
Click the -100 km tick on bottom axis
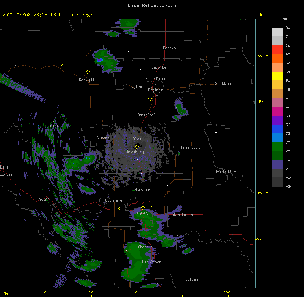point(44,292)
